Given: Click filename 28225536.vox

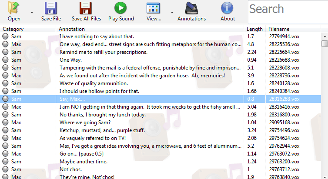Looking at the screenshot, I should click(x=284, y=44).
